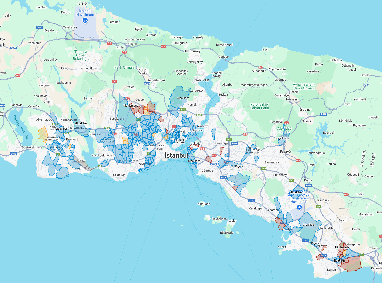Image resolution: width=382 pixels, height=283 pixels.
Task: Click the Sabiha Gökçen airport plane icon
Action: (299, 207)
